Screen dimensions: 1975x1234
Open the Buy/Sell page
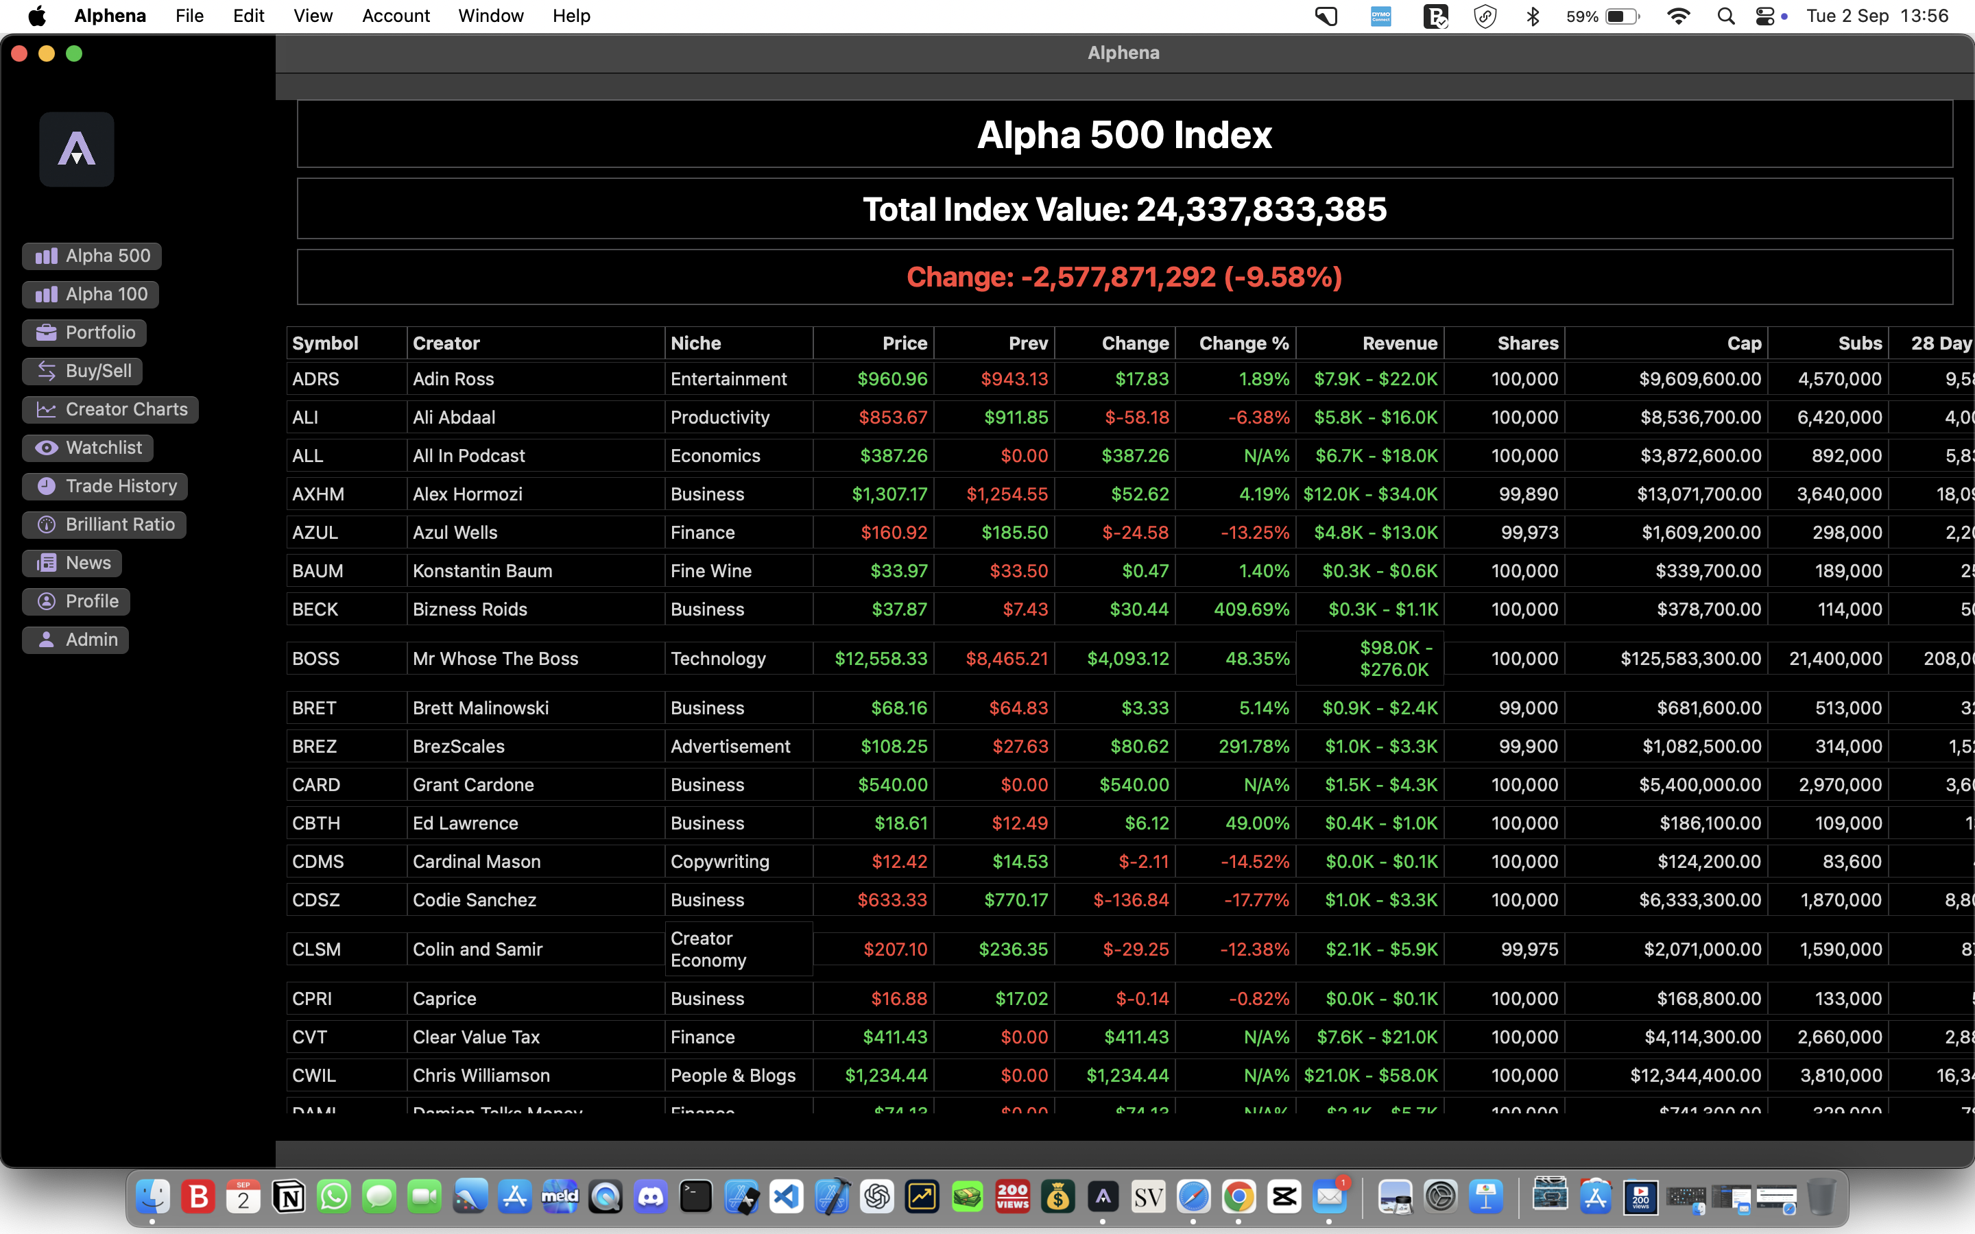tap(82, 372)
